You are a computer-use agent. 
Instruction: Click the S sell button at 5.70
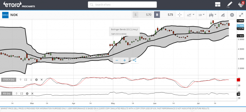[142, 15]
